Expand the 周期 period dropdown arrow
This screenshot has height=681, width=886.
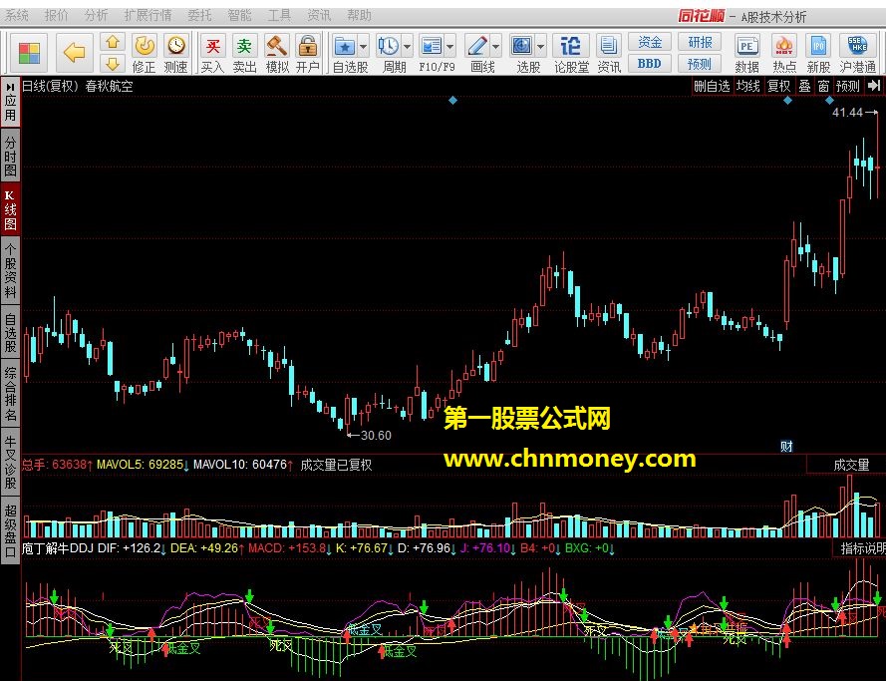(x=408, y=47)
